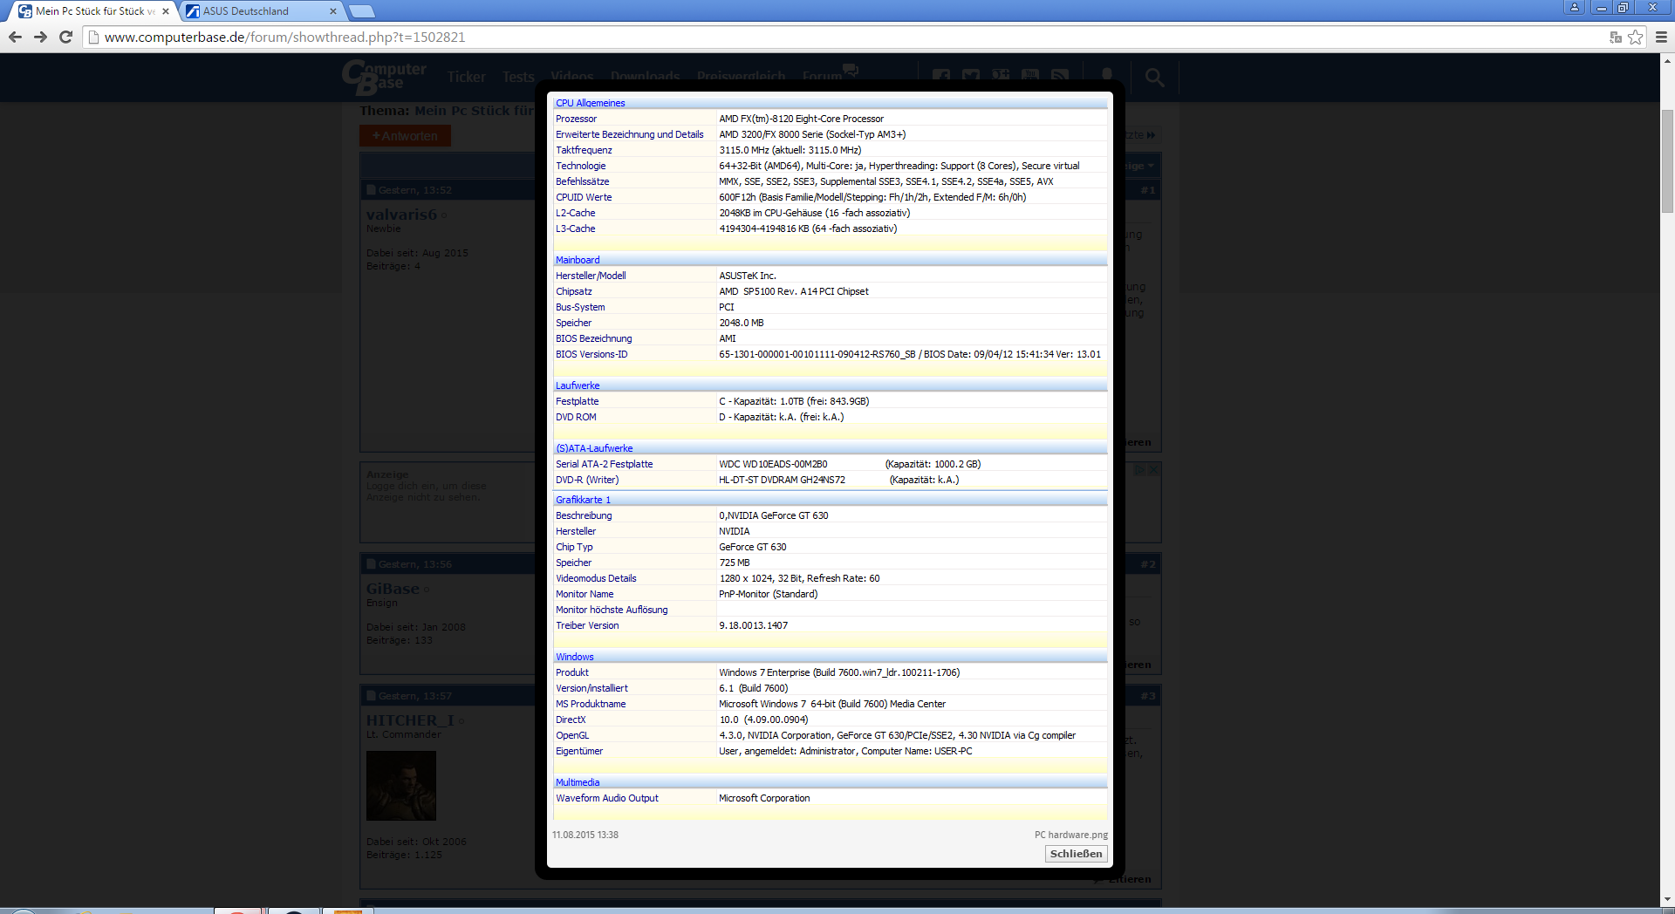Click the ComputerBase logo

[x=384, y=77]
